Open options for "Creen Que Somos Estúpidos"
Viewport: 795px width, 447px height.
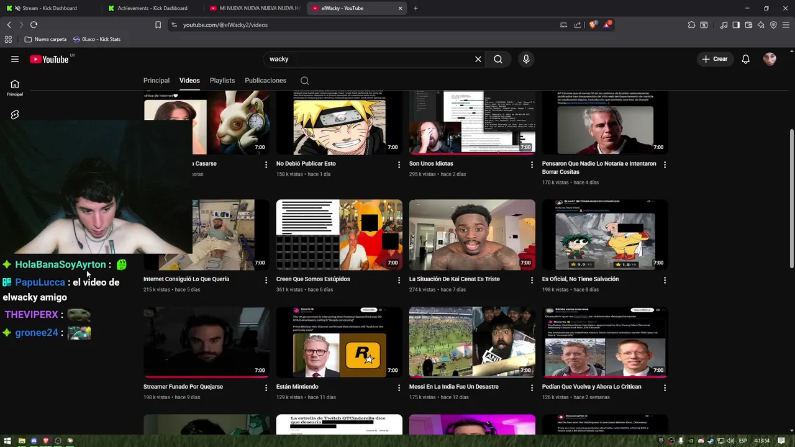[x=399, y=280]
